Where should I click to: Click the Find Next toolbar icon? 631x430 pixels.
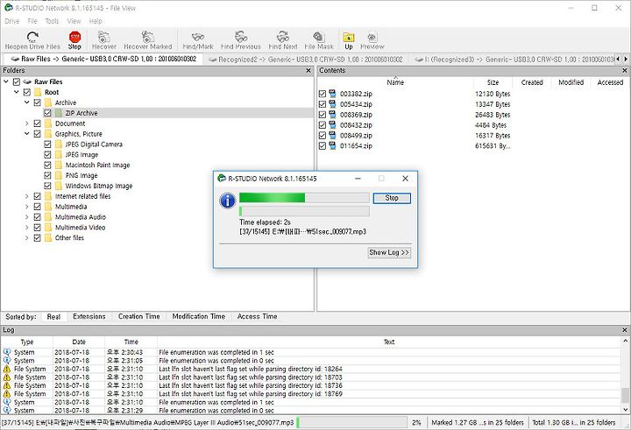tap(283, 37)
